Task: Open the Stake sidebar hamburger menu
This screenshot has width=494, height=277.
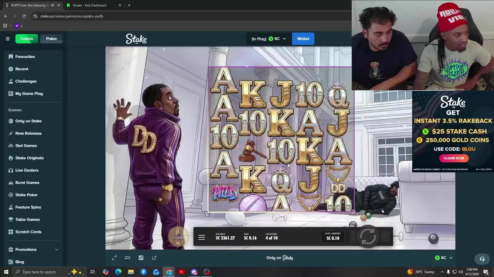Action: click(x=7, y=38)
